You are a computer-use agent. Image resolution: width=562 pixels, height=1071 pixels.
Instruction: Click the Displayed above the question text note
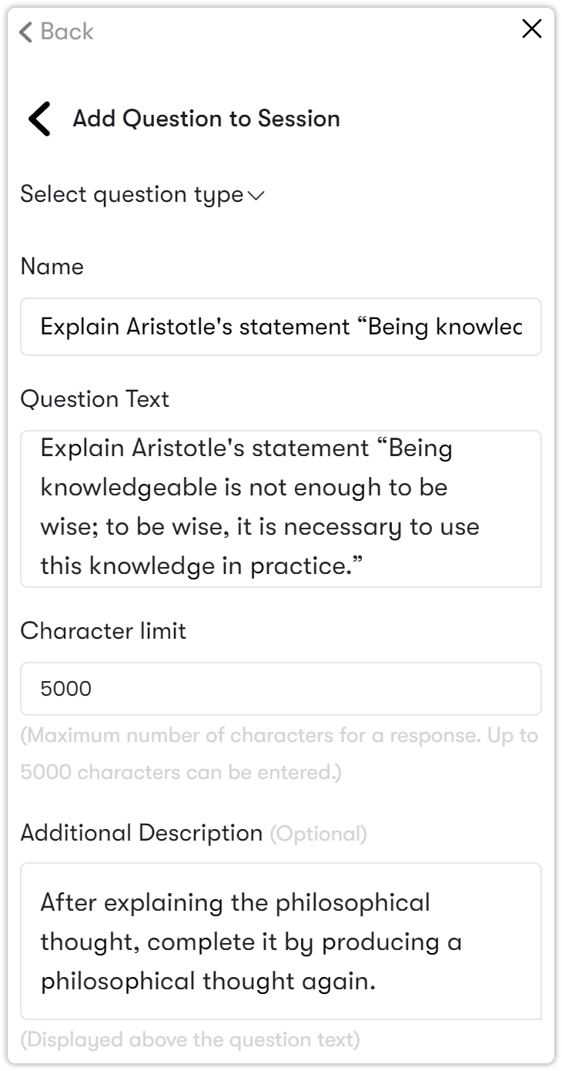(x=190, y=1040)
